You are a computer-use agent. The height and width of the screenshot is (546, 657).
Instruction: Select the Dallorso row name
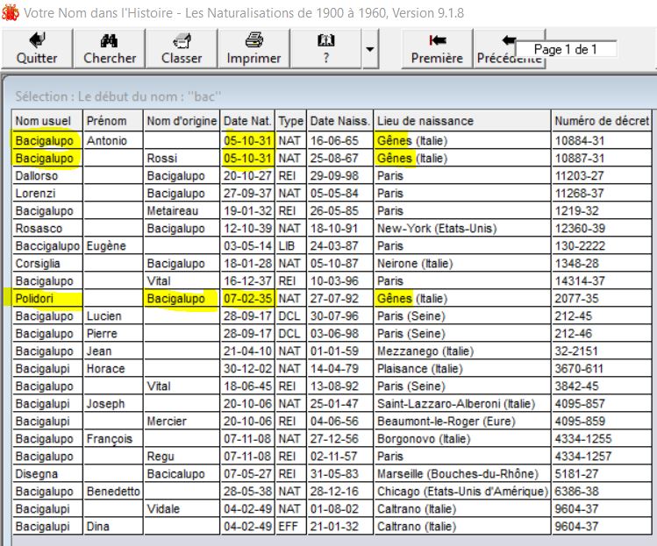click(47, 176)
